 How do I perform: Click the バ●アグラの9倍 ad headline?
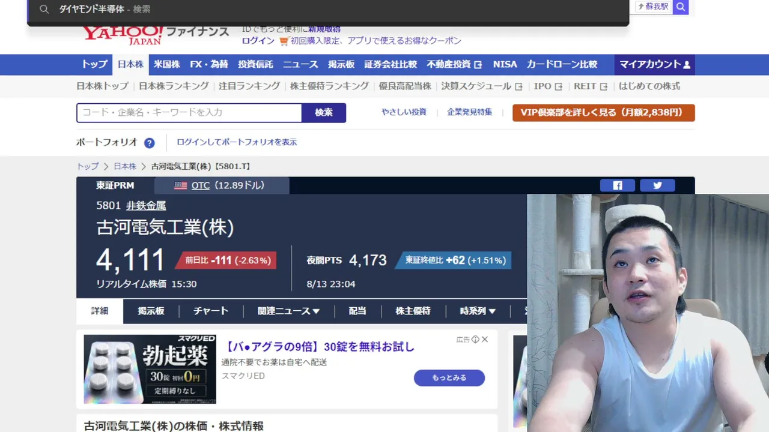tap(318, 347)
